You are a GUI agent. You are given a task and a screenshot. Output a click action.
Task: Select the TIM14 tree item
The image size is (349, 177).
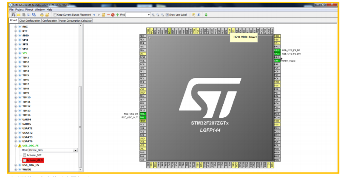(x=26, y=115)
